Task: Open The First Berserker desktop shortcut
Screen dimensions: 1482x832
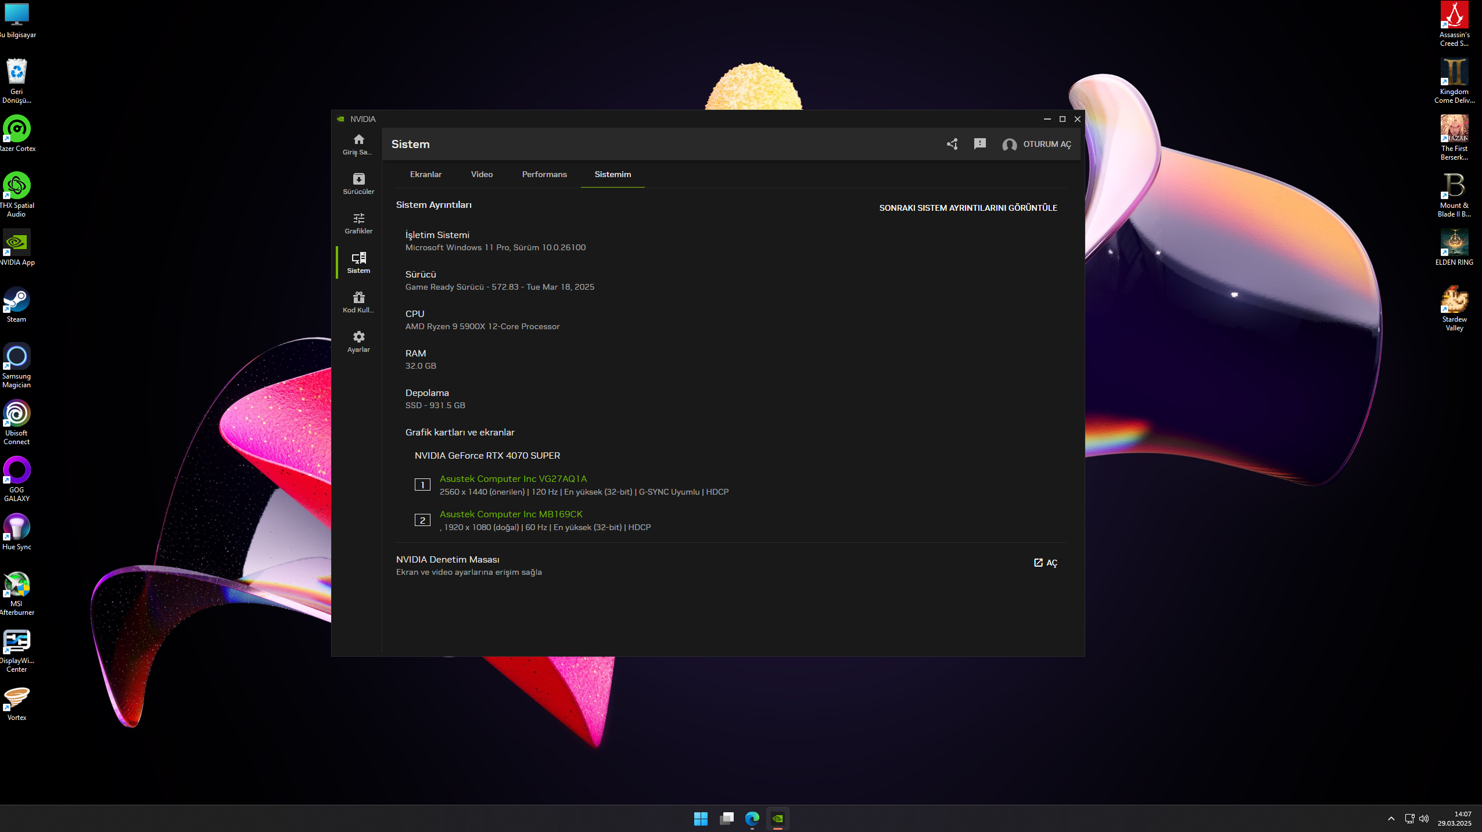Action: (x=1454, y=138)
